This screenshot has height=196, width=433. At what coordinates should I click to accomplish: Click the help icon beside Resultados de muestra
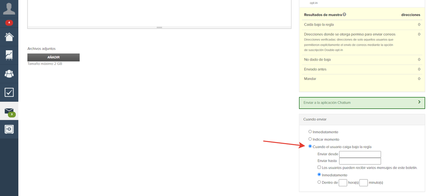click(345, 15)
